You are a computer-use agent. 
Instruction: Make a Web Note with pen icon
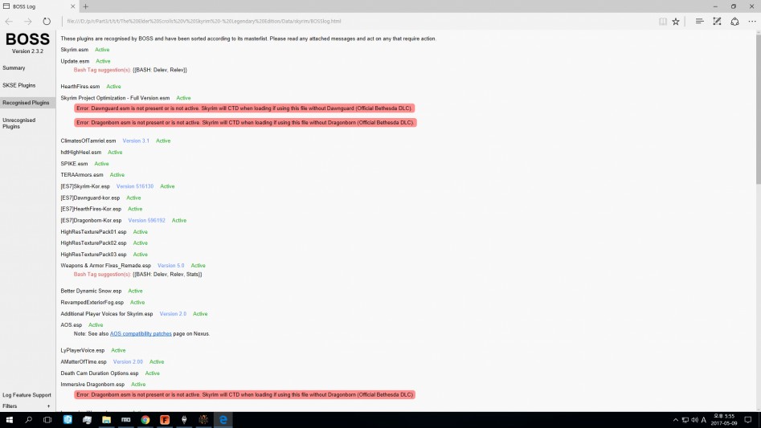point(717,22)
